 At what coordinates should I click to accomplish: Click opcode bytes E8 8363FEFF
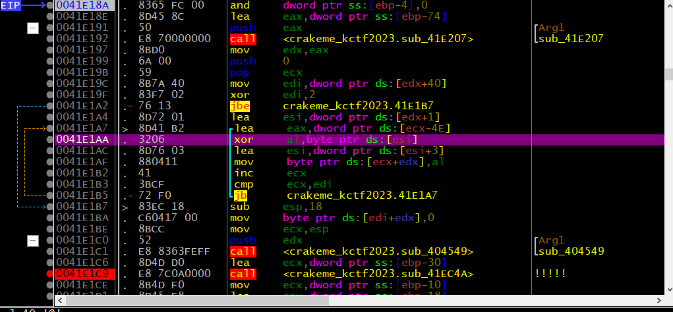pyautogui.click(x=175, y=251)
